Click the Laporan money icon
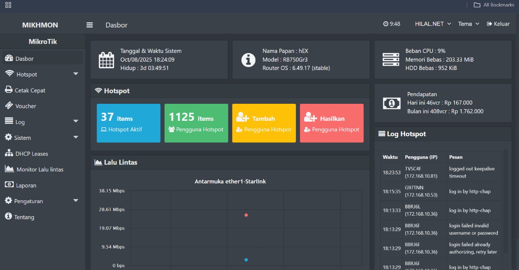 9,185
